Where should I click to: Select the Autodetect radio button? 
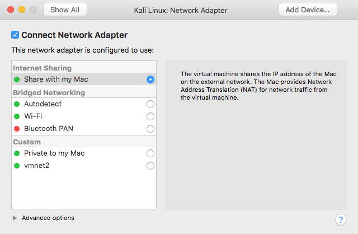point(150,104)
